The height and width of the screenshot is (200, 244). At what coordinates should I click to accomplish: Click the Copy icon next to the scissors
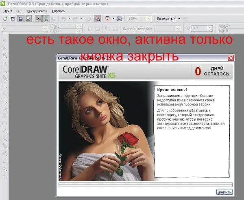pyautogui.click(x=46, y=19)
